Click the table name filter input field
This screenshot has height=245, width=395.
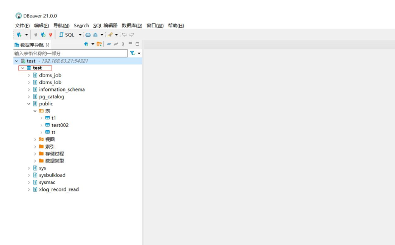pos(70,53)
